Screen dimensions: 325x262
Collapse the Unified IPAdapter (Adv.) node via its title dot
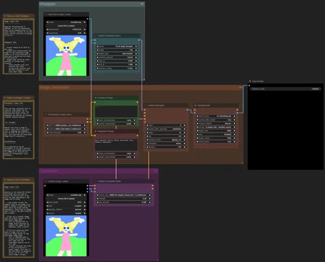pos(95,35)
